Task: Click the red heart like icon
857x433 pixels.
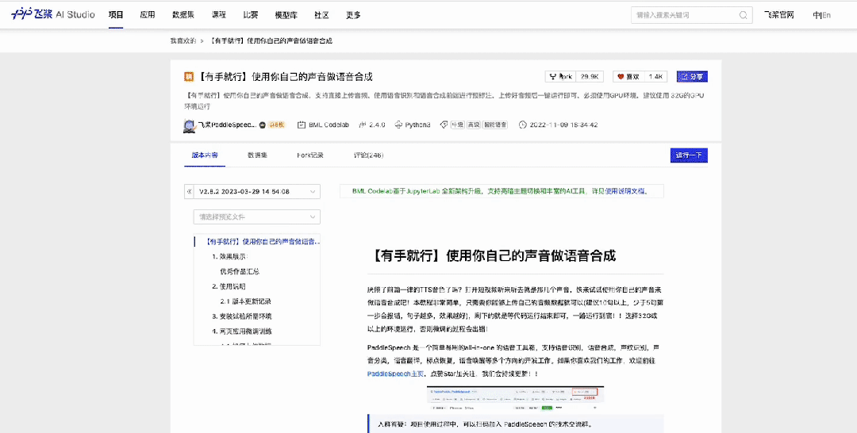Action: [621, 77]
